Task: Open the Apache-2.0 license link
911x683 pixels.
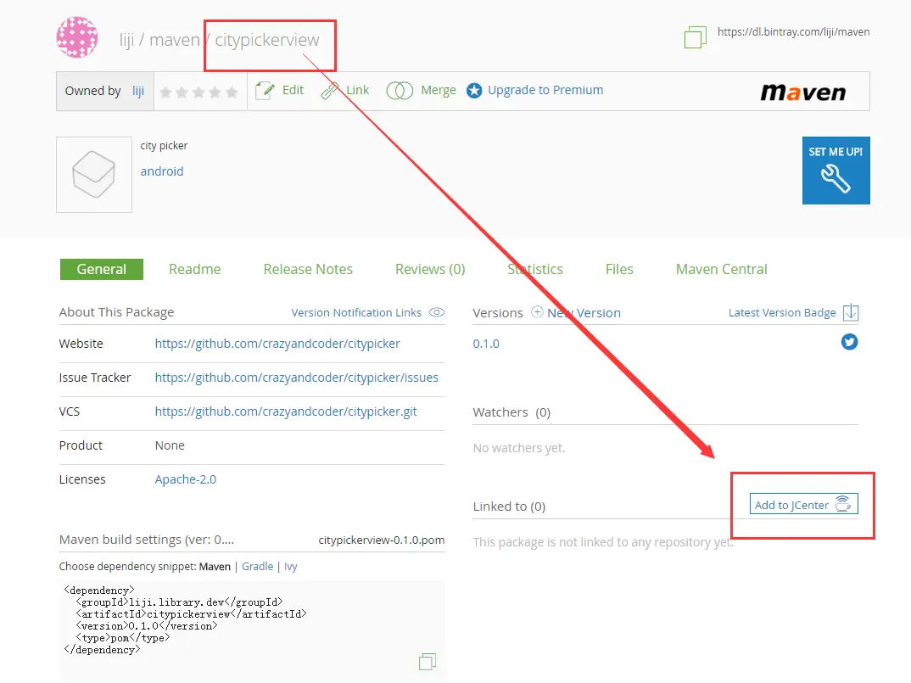Action: (185, 479)
